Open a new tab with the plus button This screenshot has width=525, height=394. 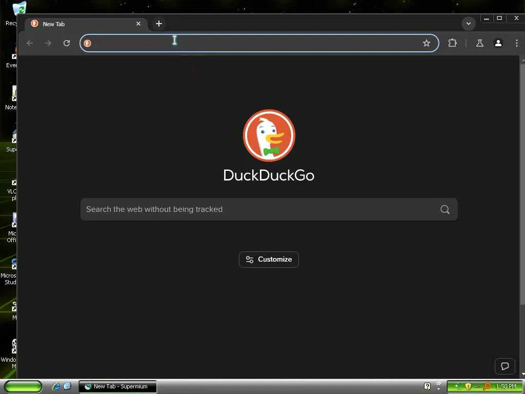[159, 24]
